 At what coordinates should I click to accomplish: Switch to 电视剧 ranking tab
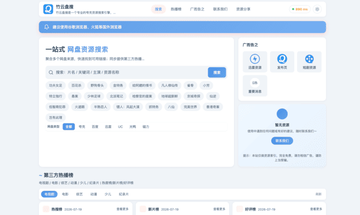(x=49, y=194)
